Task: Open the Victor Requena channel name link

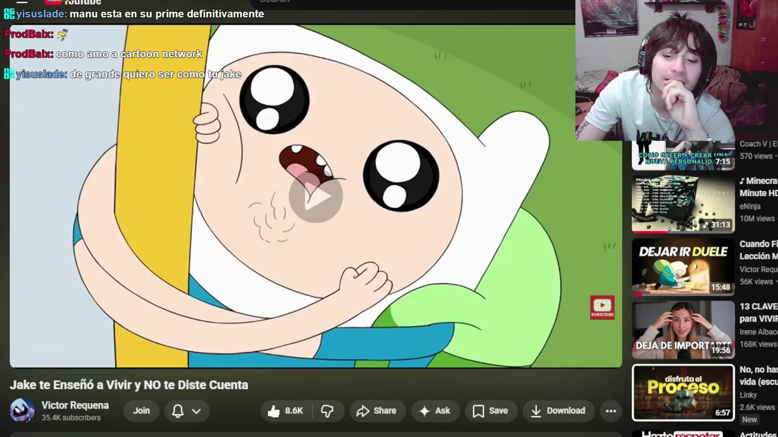Action: click(x=75, y=405)
